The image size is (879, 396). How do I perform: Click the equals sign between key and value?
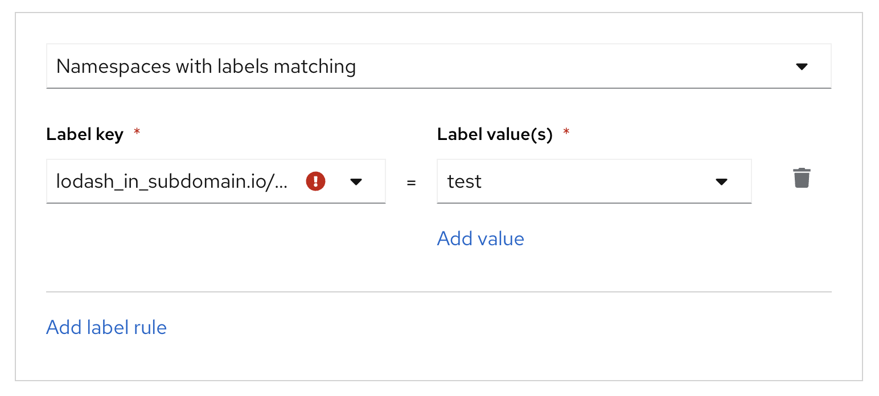pyautogui.click(x=411, y=183)
